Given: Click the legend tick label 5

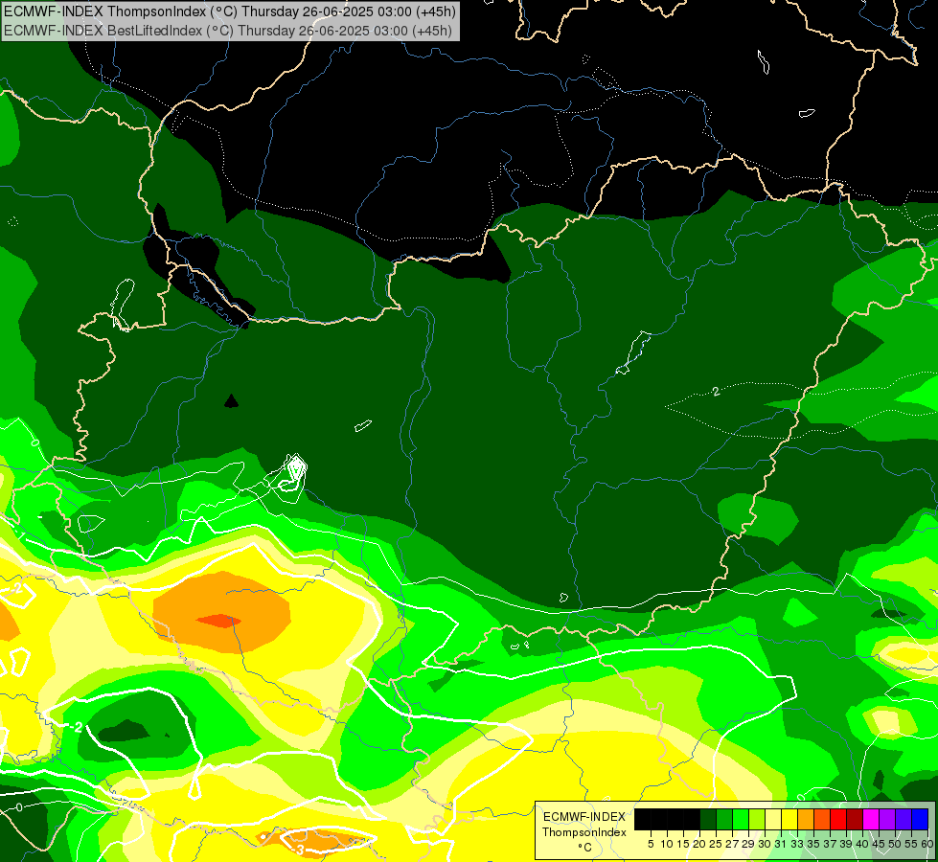Looking at the screenshot, I should coord(651,844).
